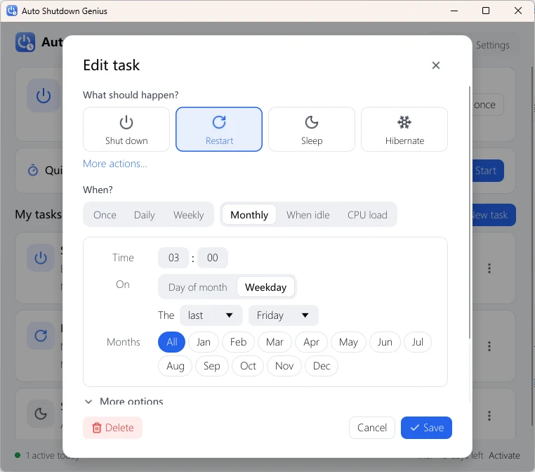
Task: Select the CPU load trigger tab
Action: click(367, 215)
